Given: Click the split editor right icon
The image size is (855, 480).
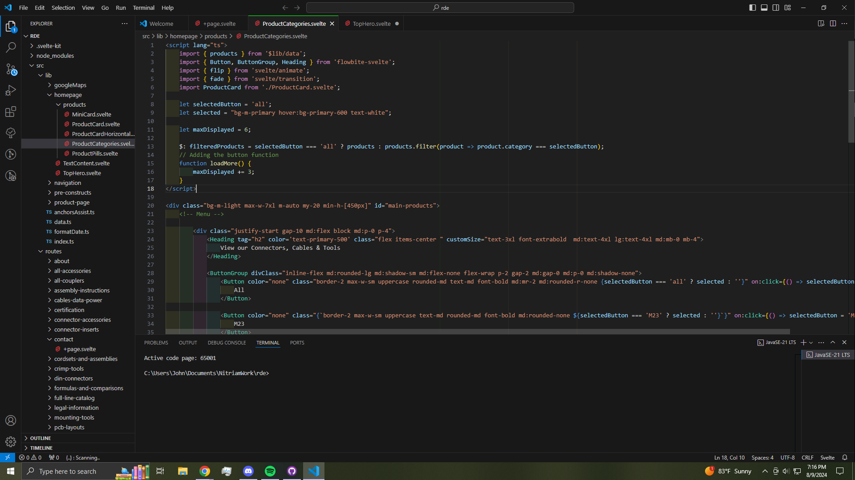Looking at the screenshot, I should click(833, 24).
